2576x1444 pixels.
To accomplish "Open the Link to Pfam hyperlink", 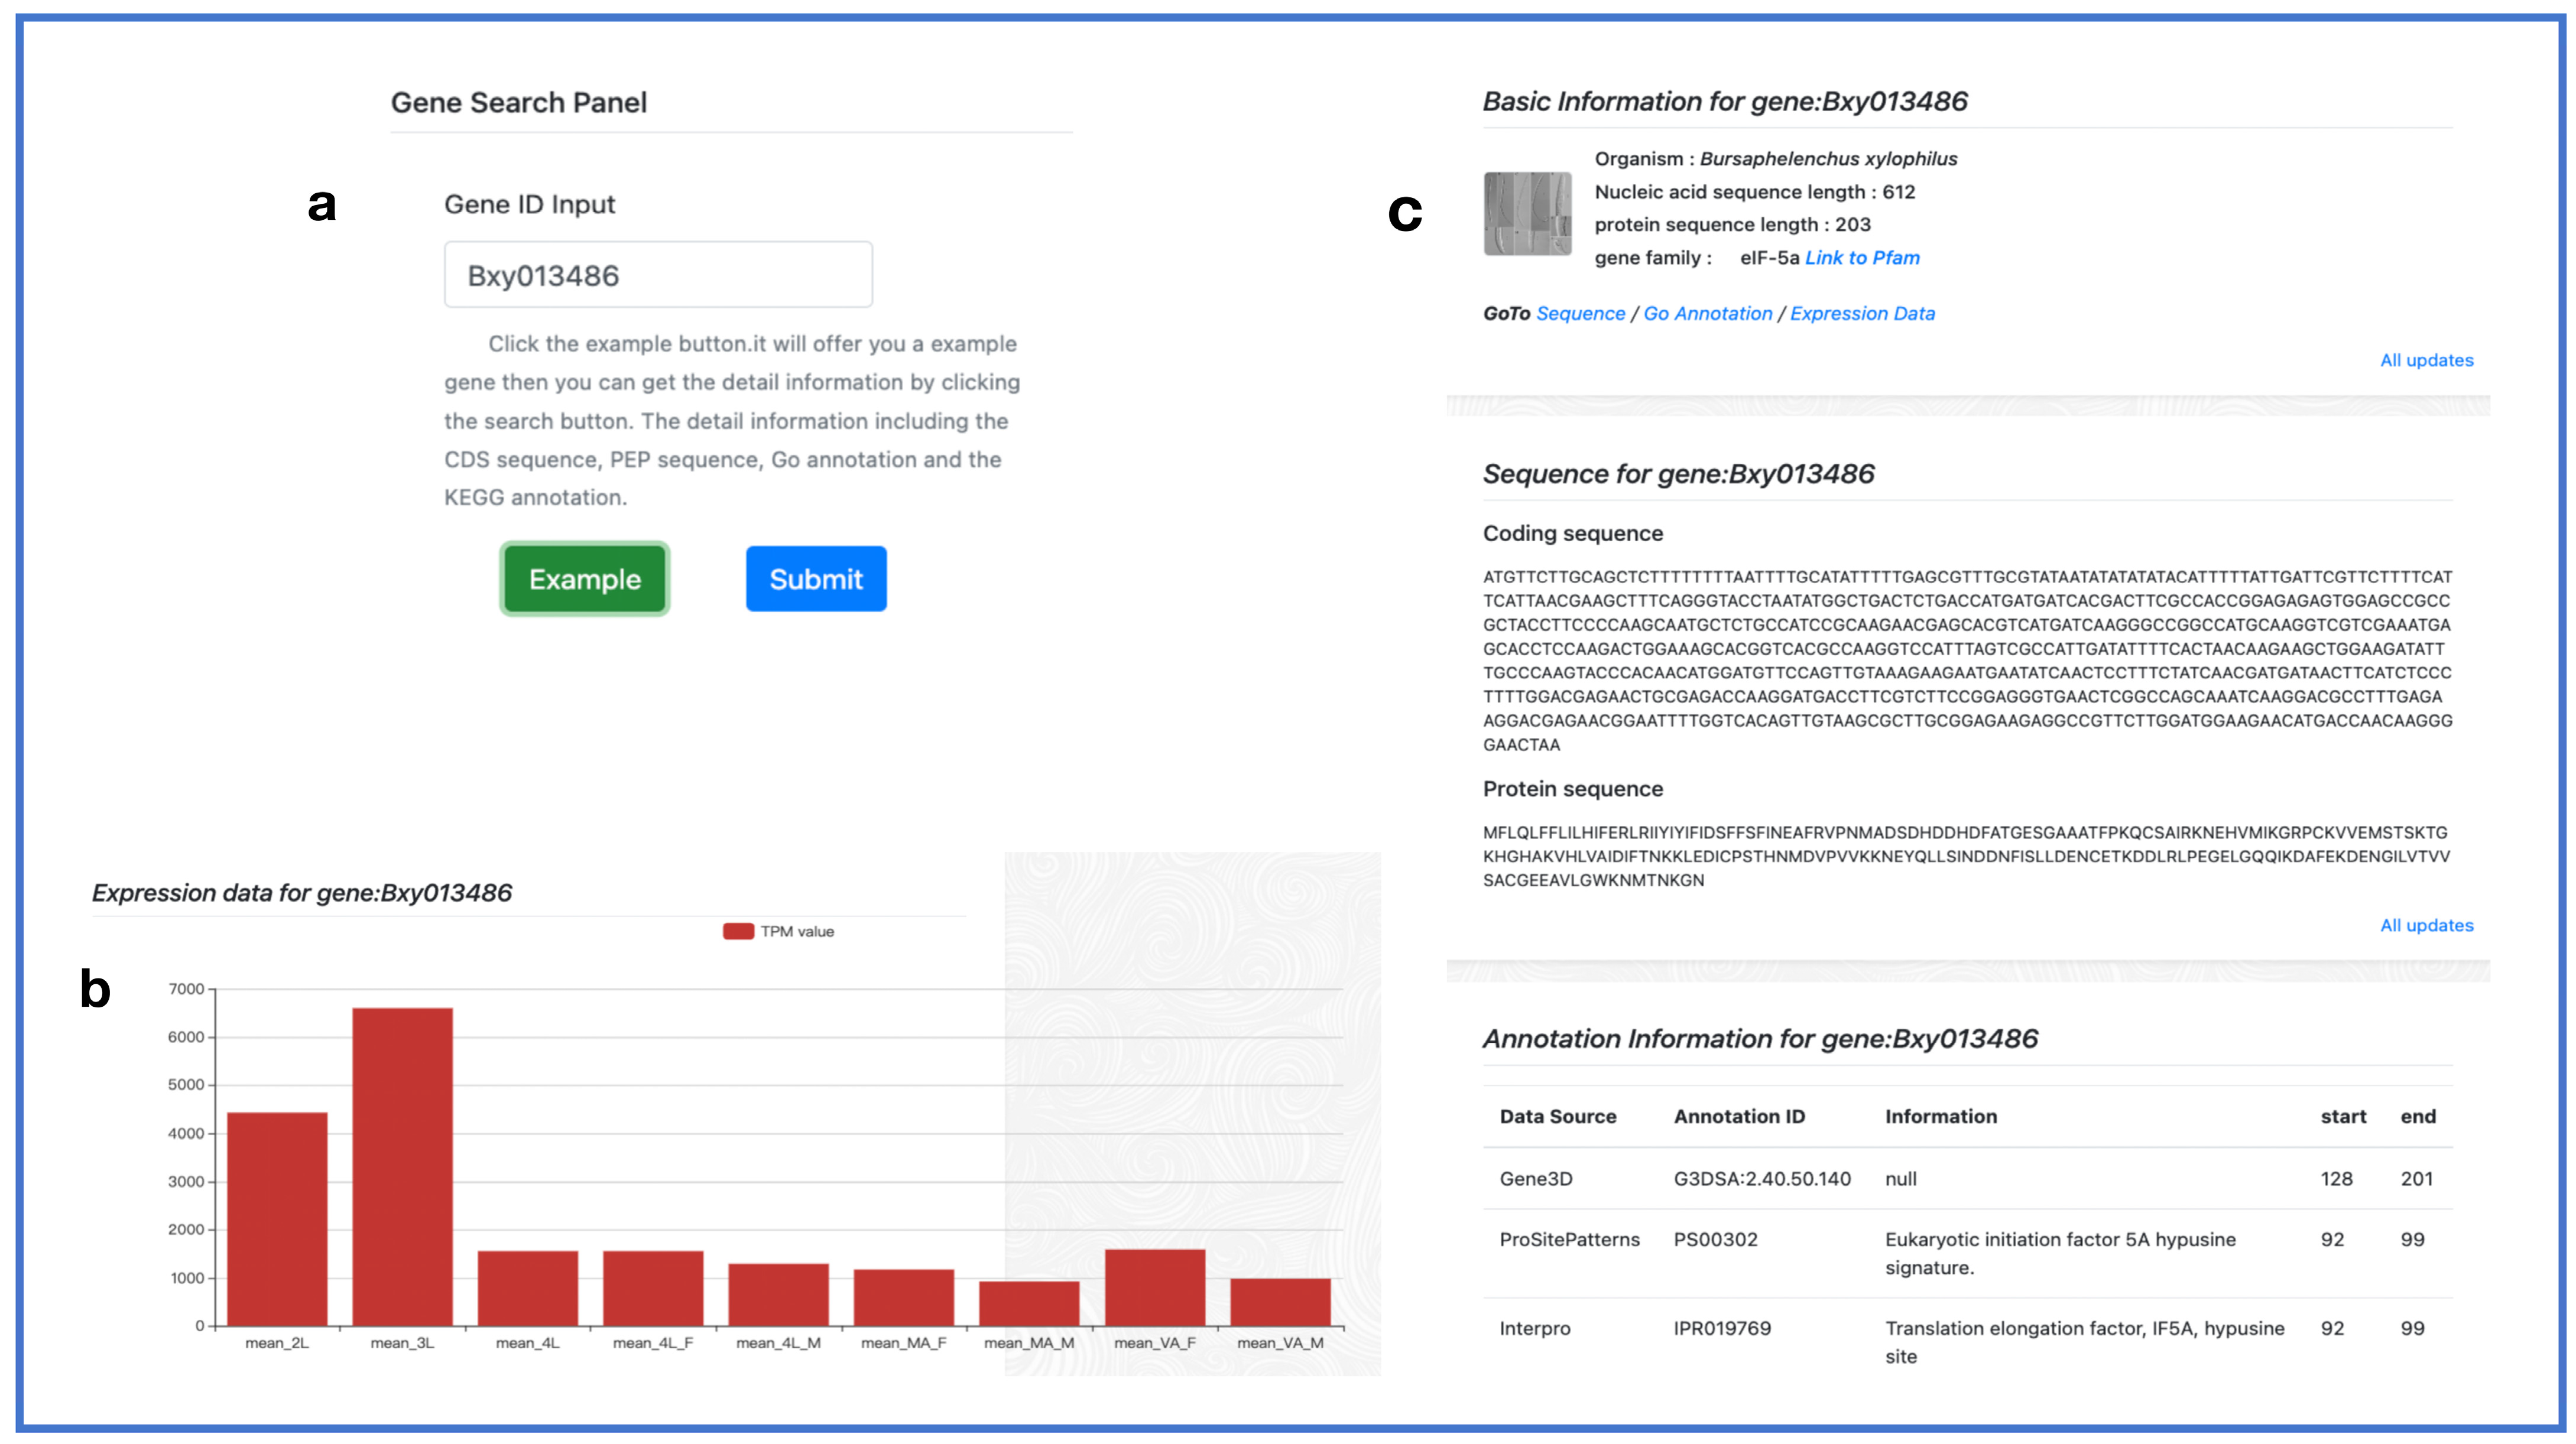I will (1862, 258).
